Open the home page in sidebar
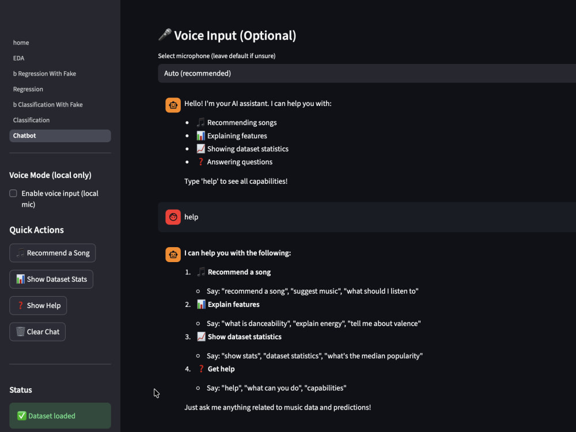The image size is (576, 432). (x=21, y=43)
